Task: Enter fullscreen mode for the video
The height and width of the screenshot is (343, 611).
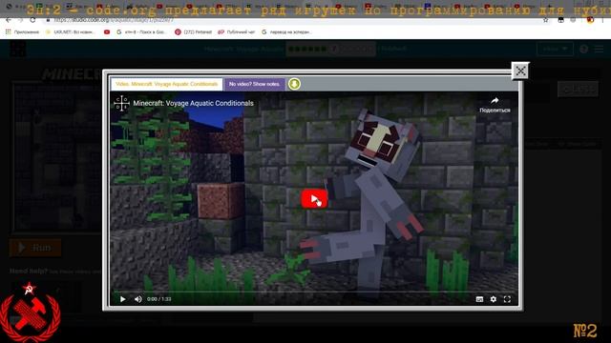Action: pos(507,299)
